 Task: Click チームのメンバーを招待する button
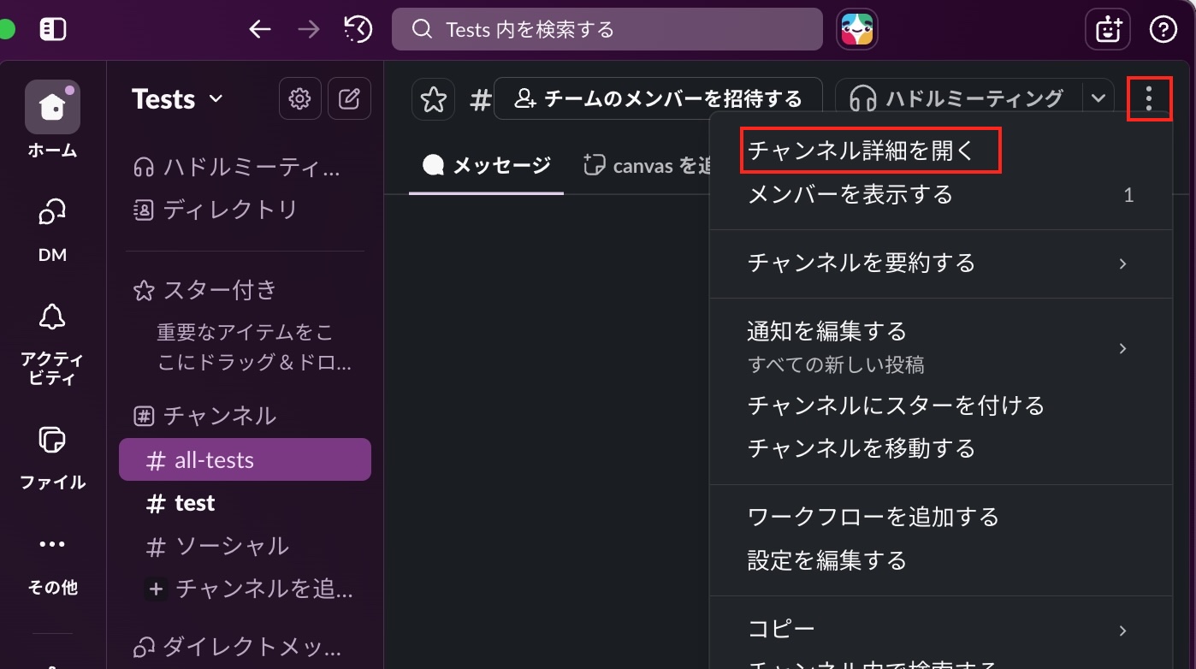click(658, 99)
